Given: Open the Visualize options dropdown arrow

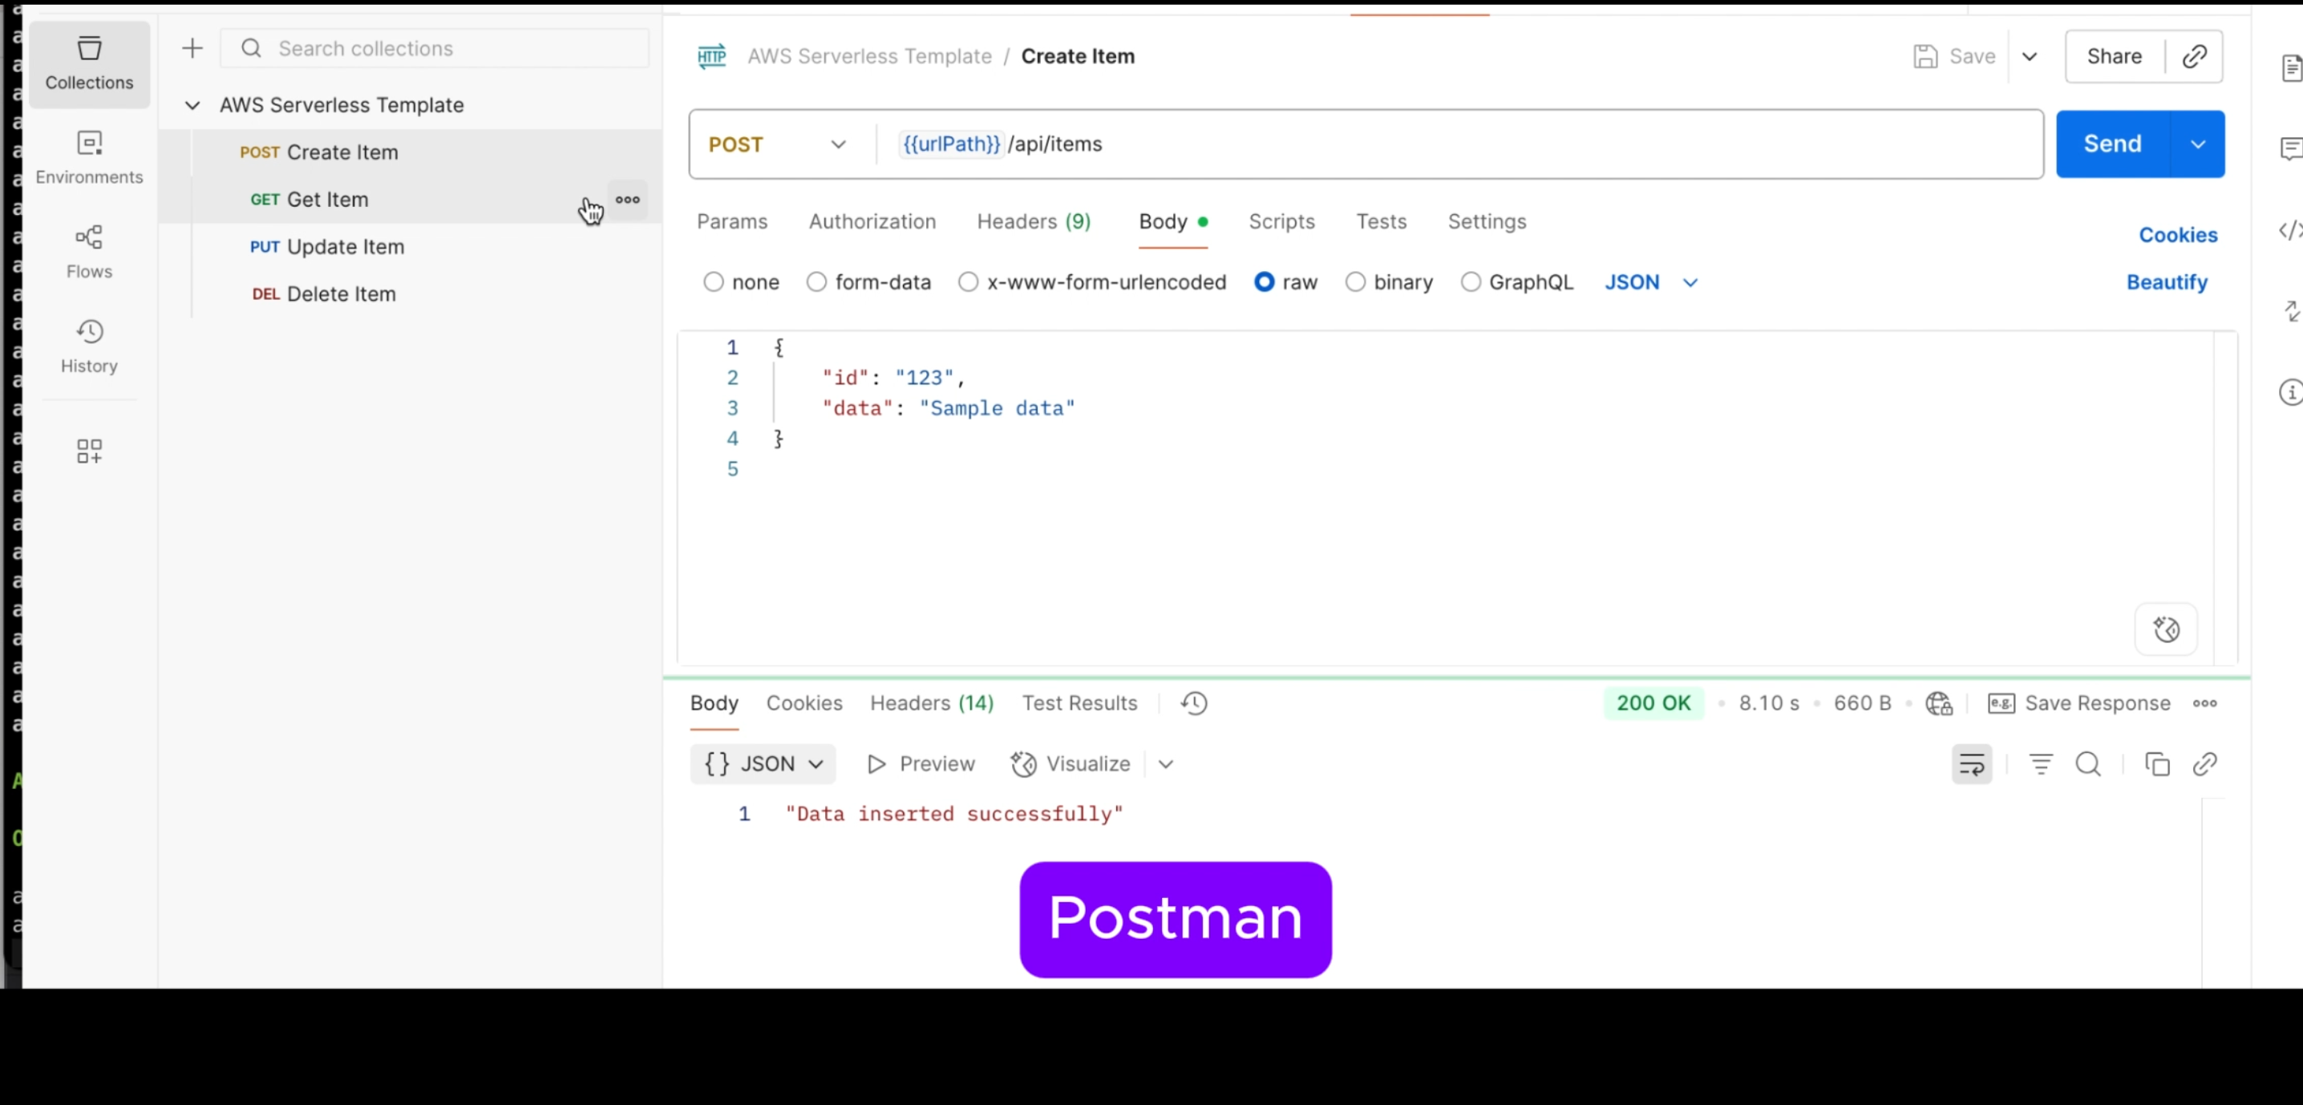Looking at the screenshot, I should pyautogui.click(x=1165, y=764).
